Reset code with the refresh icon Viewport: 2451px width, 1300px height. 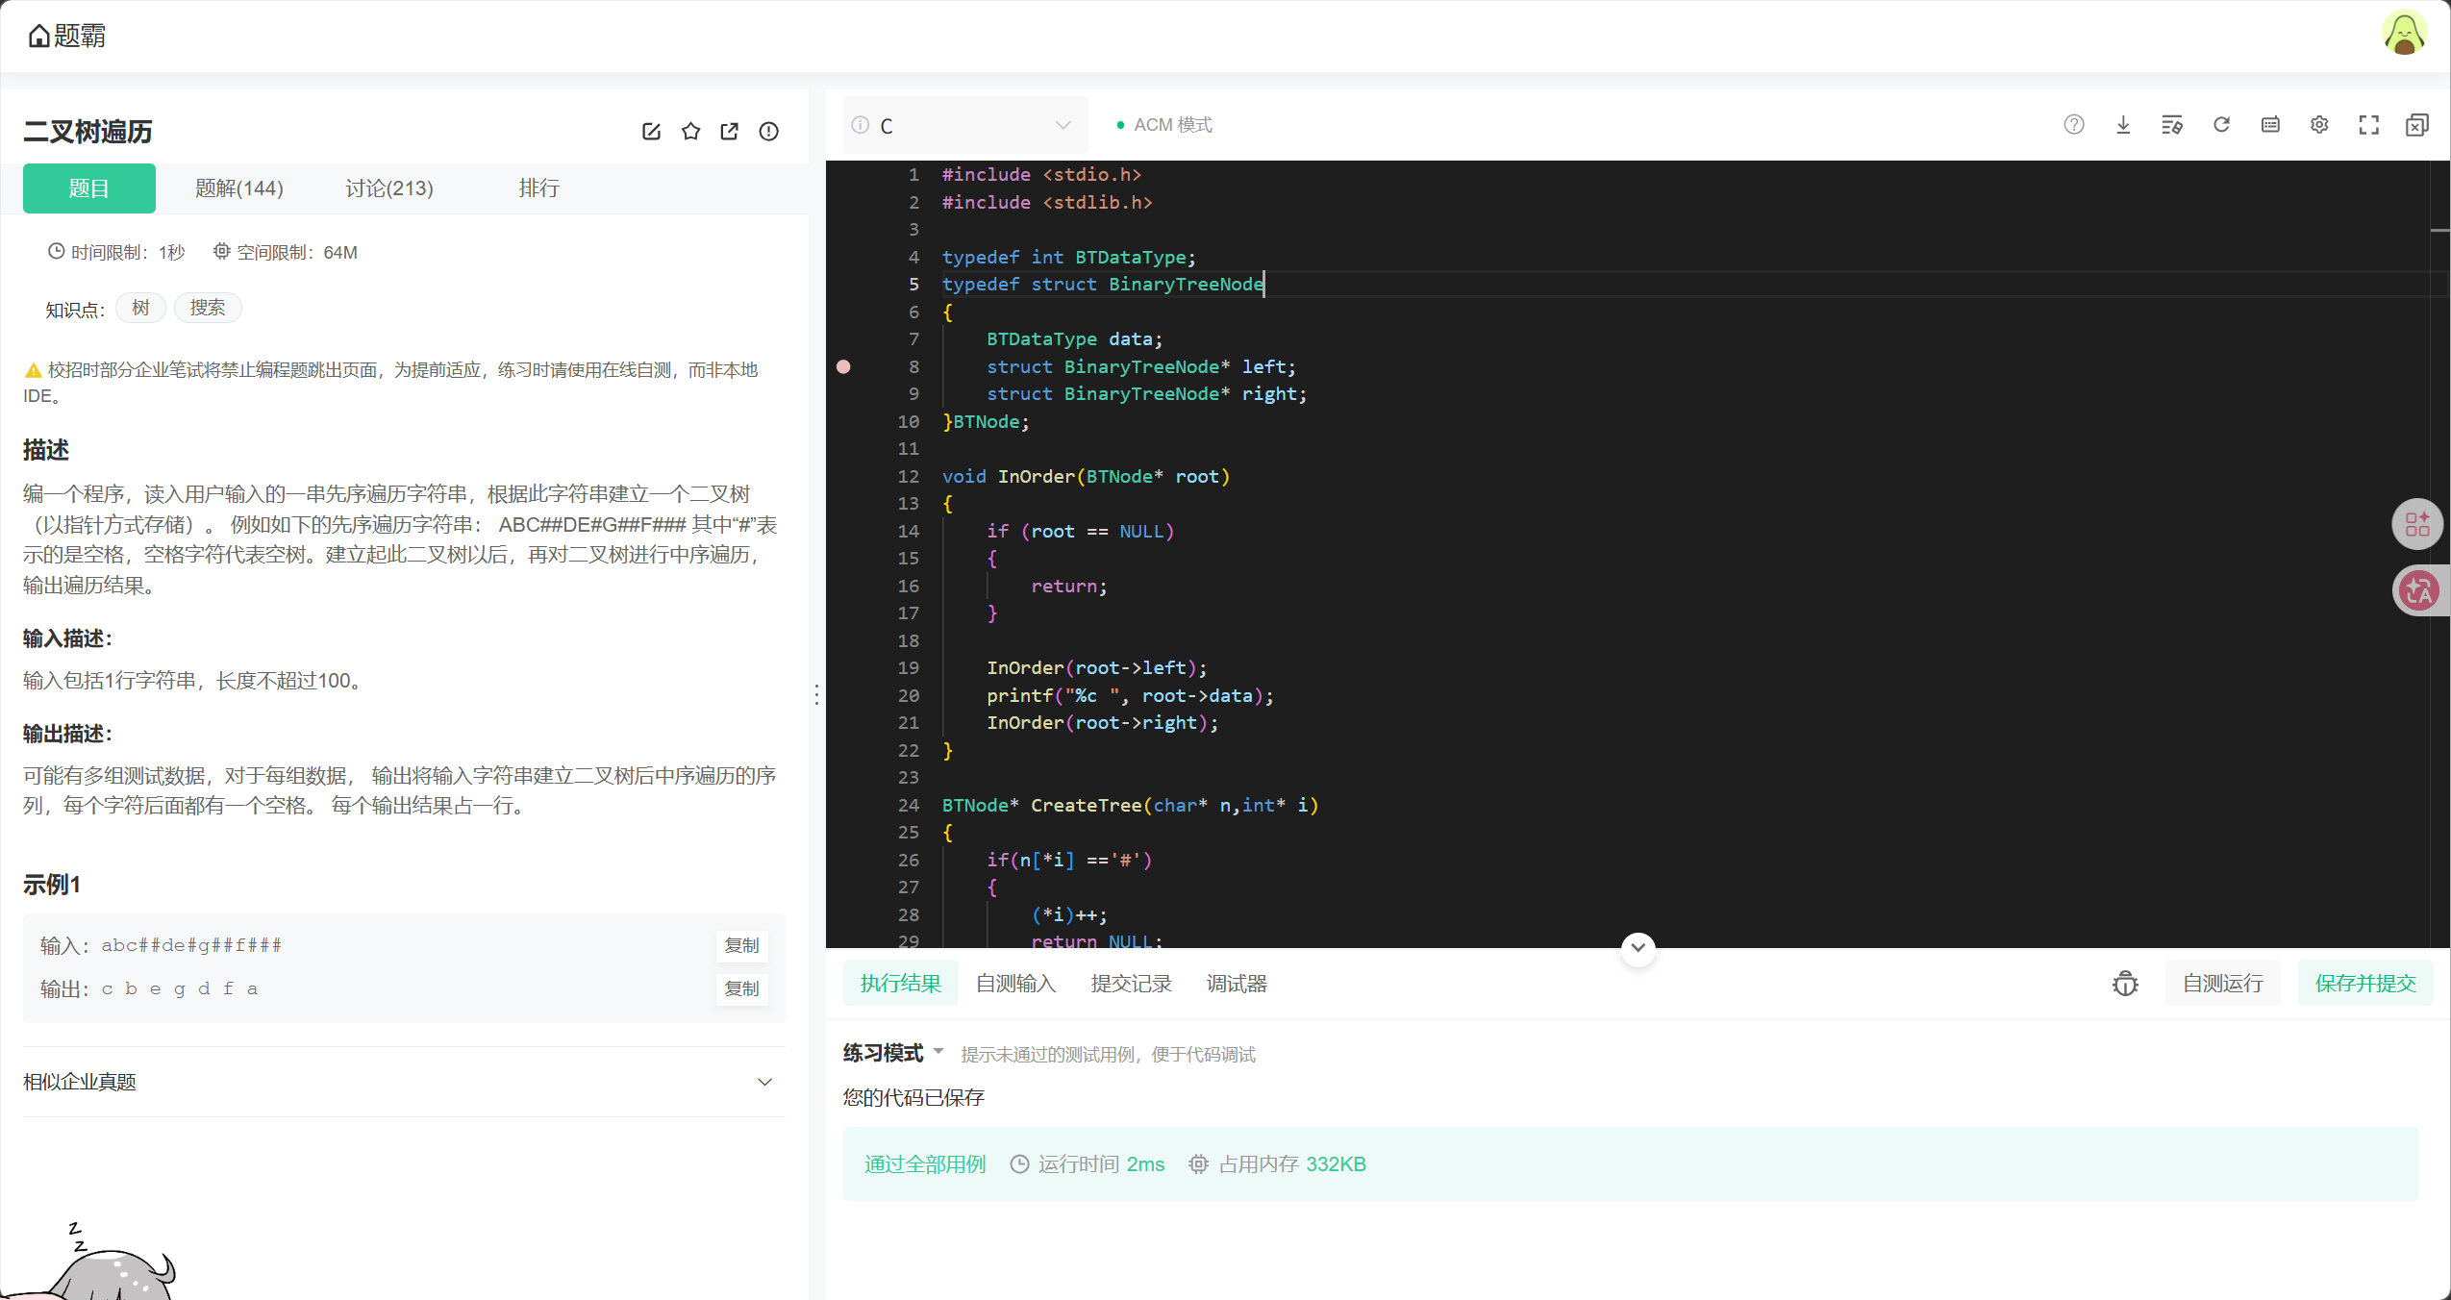(x=2221, y=125)
